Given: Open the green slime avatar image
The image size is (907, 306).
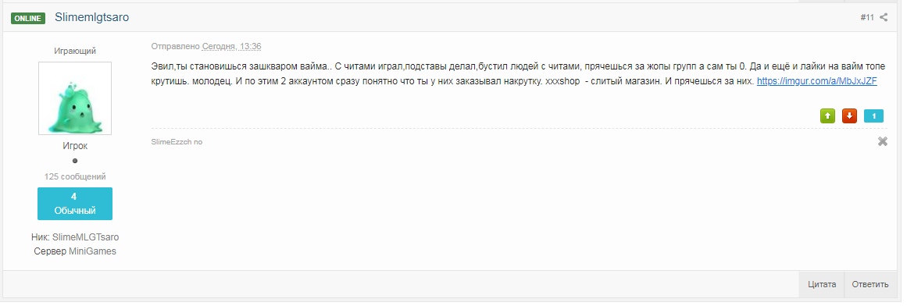Looking at the screenshot, I should coord(75,98).
